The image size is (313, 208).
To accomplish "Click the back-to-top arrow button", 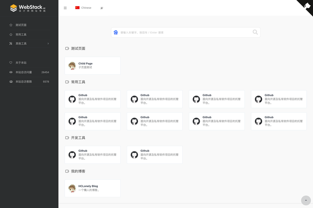I will coord(306,201).
